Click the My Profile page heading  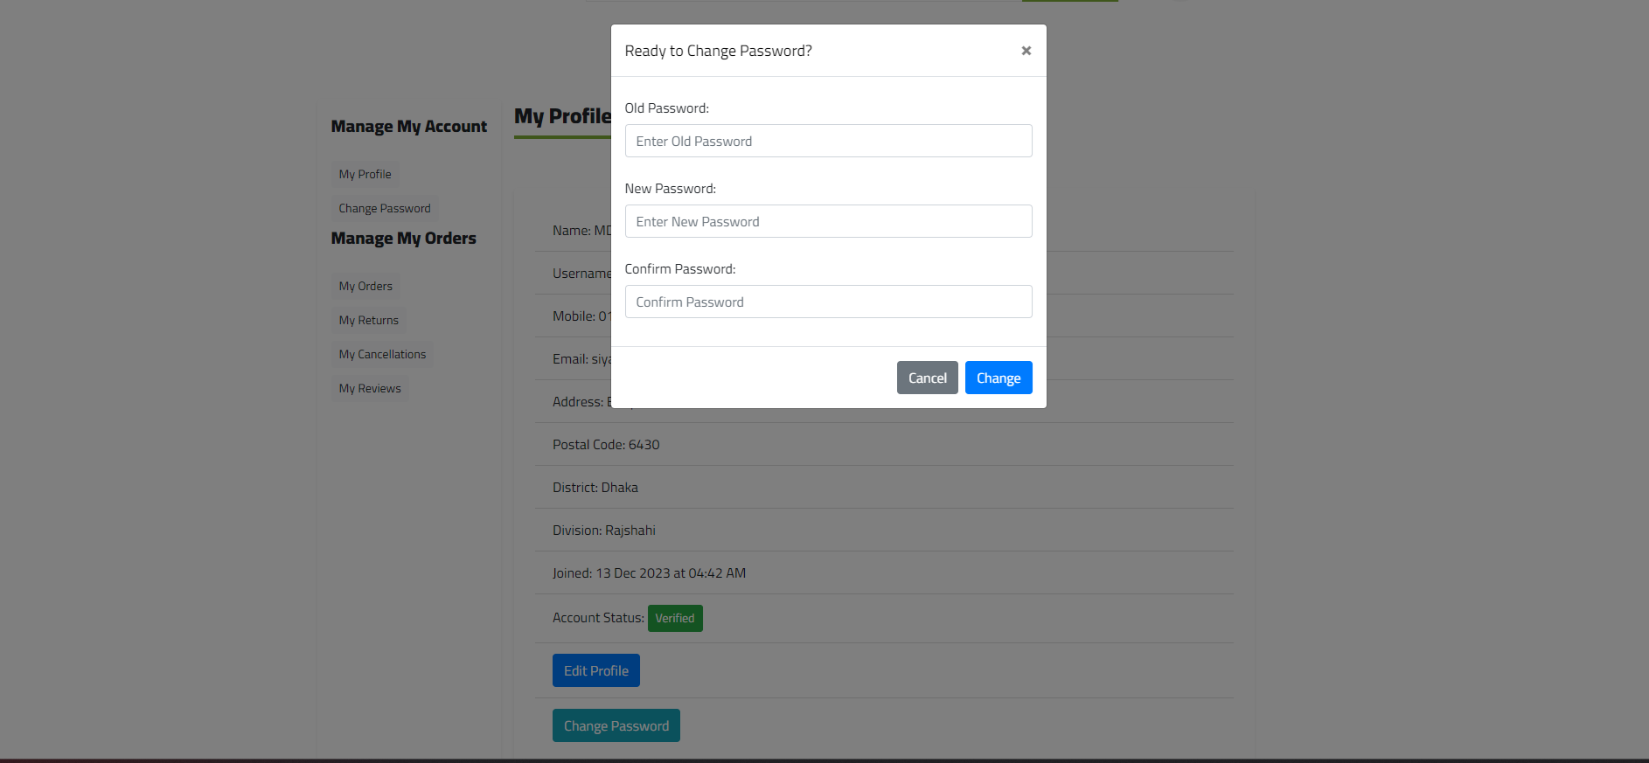(x=562, y=116)
